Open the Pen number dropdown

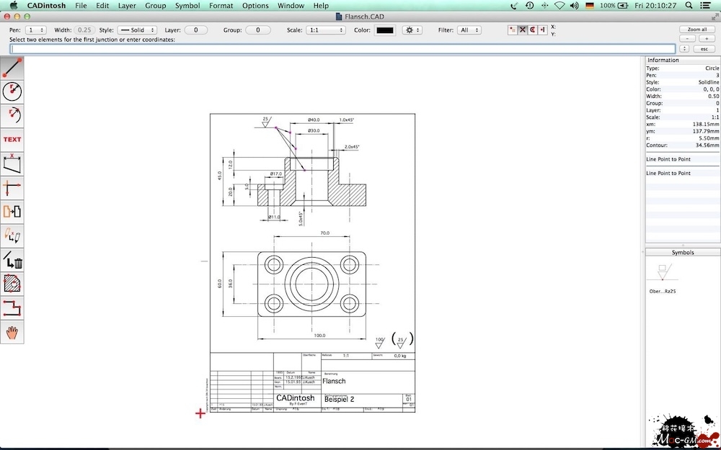[x=35, y=30]
